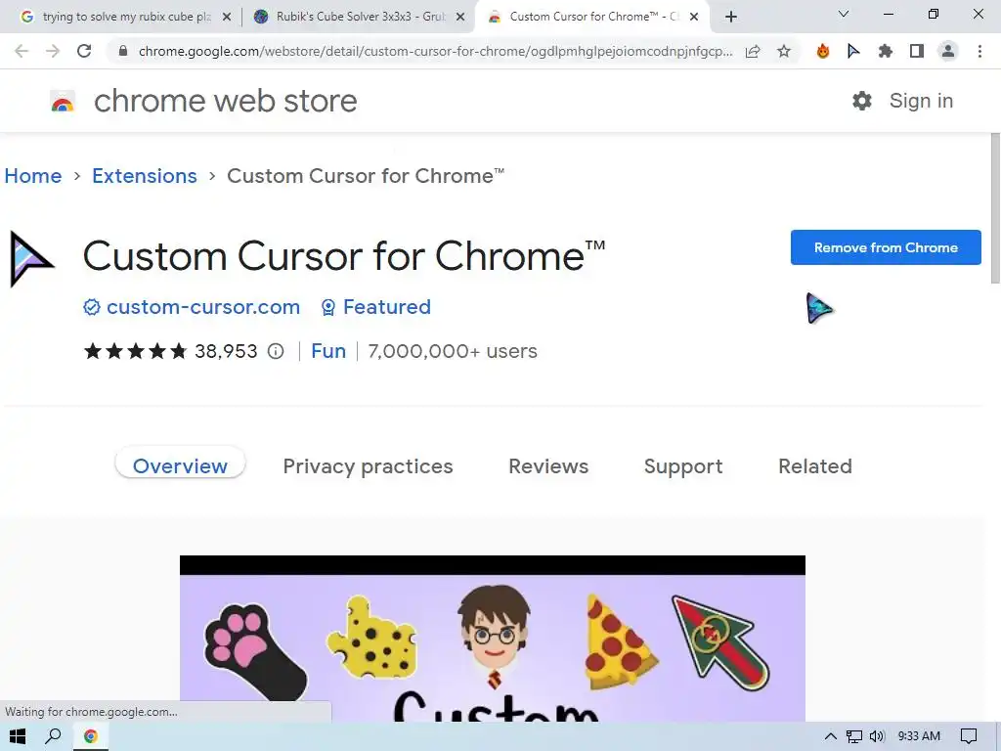
Task: Click the Sign in link
Action: tap(921, 101)
